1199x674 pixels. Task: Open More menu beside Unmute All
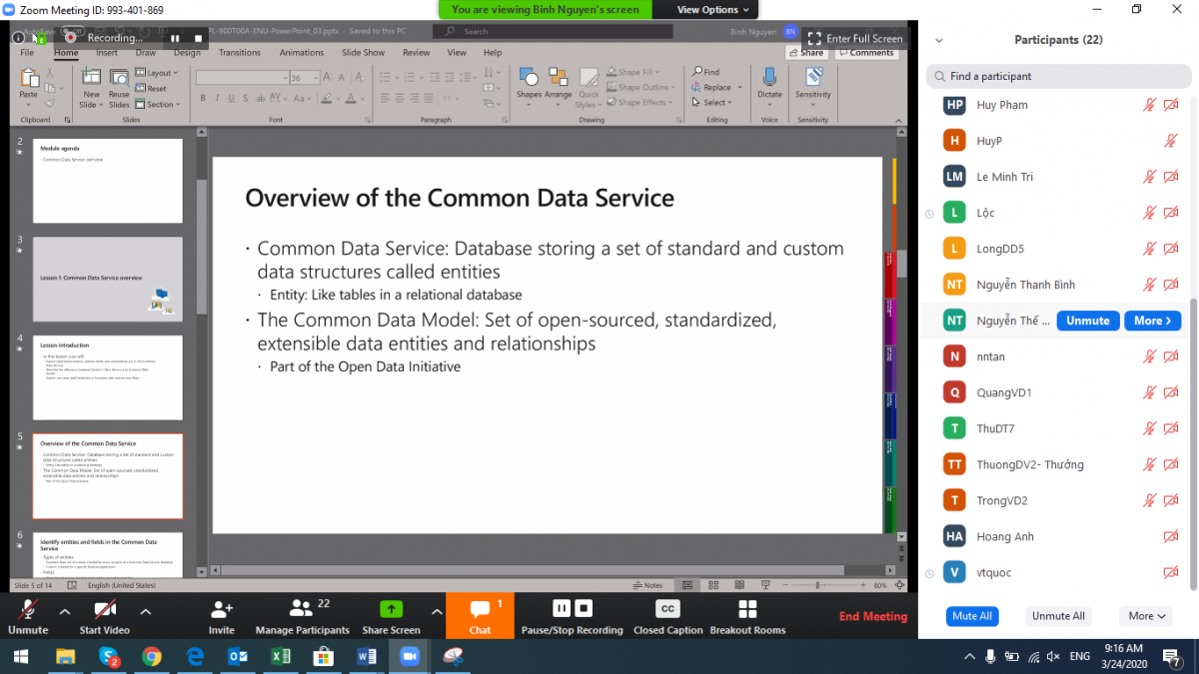tap(1148, 616)
